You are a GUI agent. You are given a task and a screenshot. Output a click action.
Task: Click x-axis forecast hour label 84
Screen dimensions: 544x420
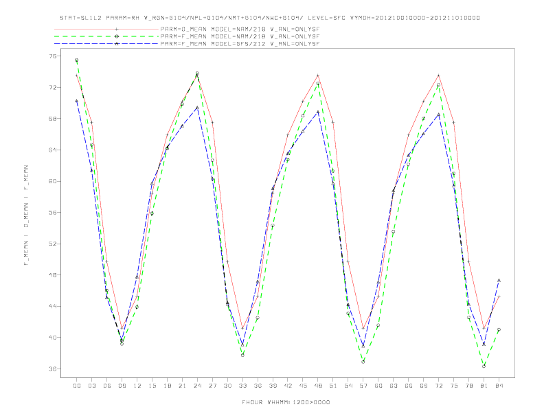499,386
